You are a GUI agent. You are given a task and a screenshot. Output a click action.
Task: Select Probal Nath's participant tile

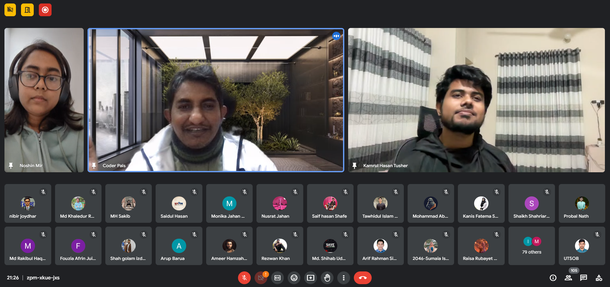click(x=582, y=203)
